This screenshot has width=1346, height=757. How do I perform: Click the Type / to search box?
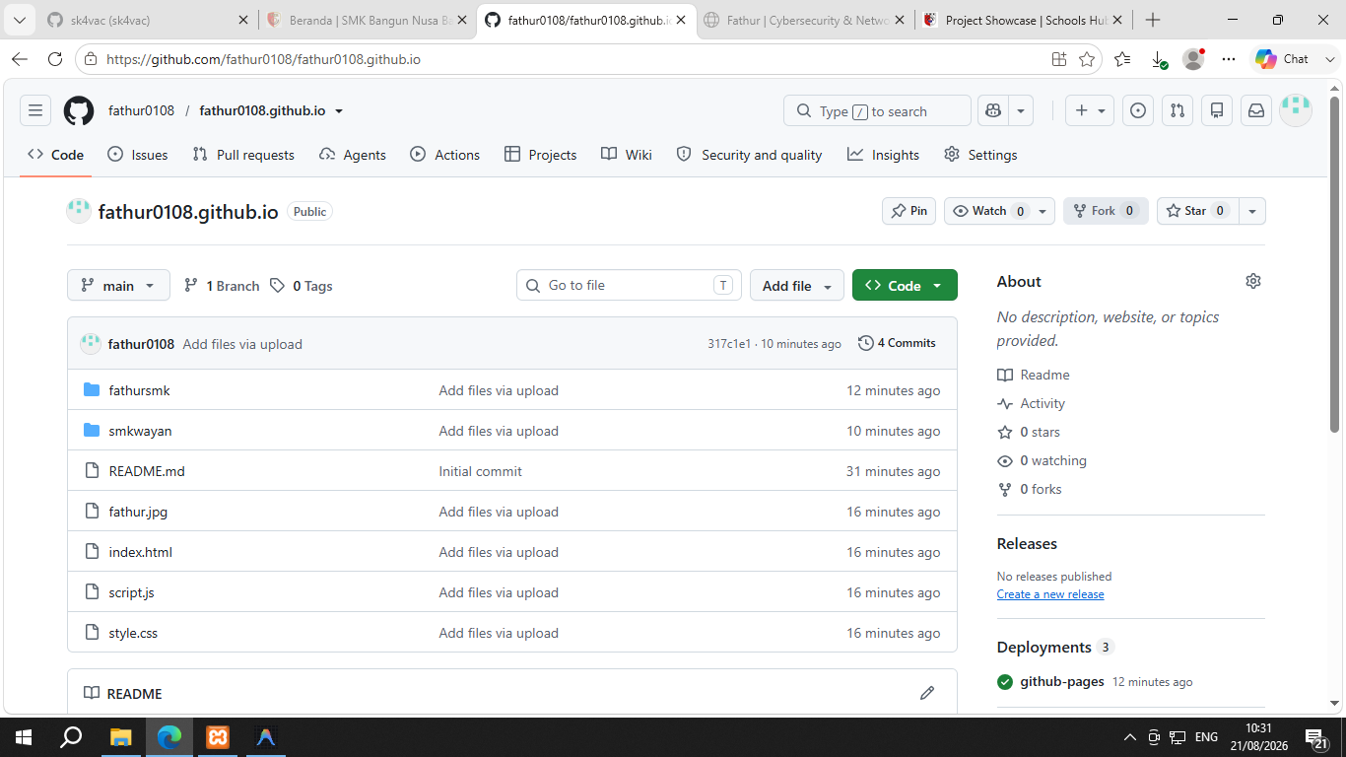pyautogui.click(x=877, y=110)
